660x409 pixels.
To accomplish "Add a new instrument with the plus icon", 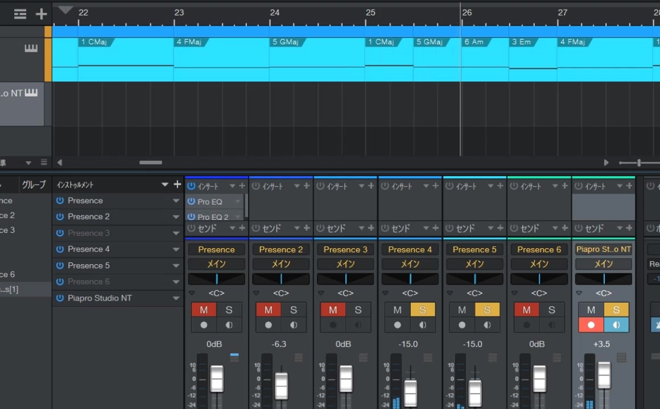I will [x=177, y=184].
